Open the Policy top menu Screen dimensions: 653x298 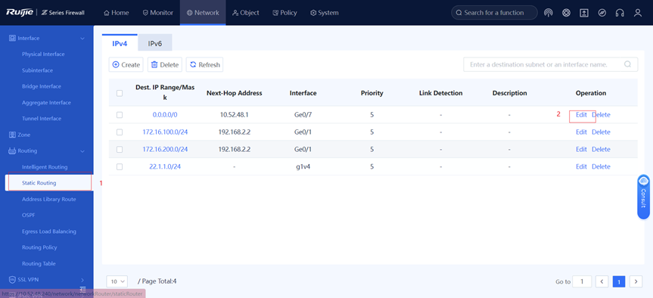coord(285,13)
